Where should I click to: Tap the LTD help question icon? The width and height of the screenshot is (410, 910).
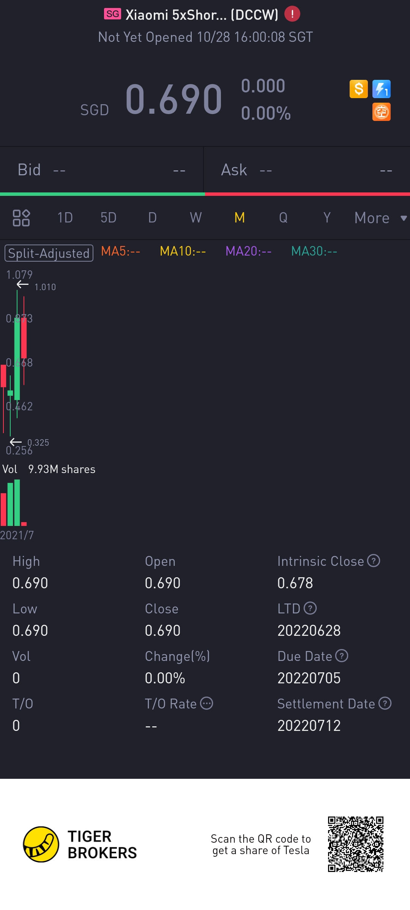[x=310, y=608]
